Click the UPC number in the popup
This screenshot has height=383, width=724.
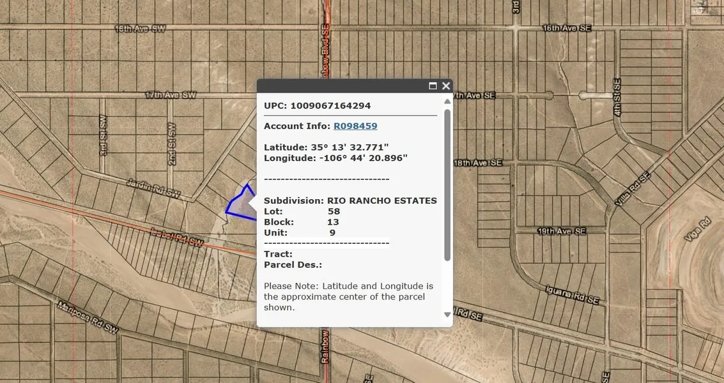[330, 106]
